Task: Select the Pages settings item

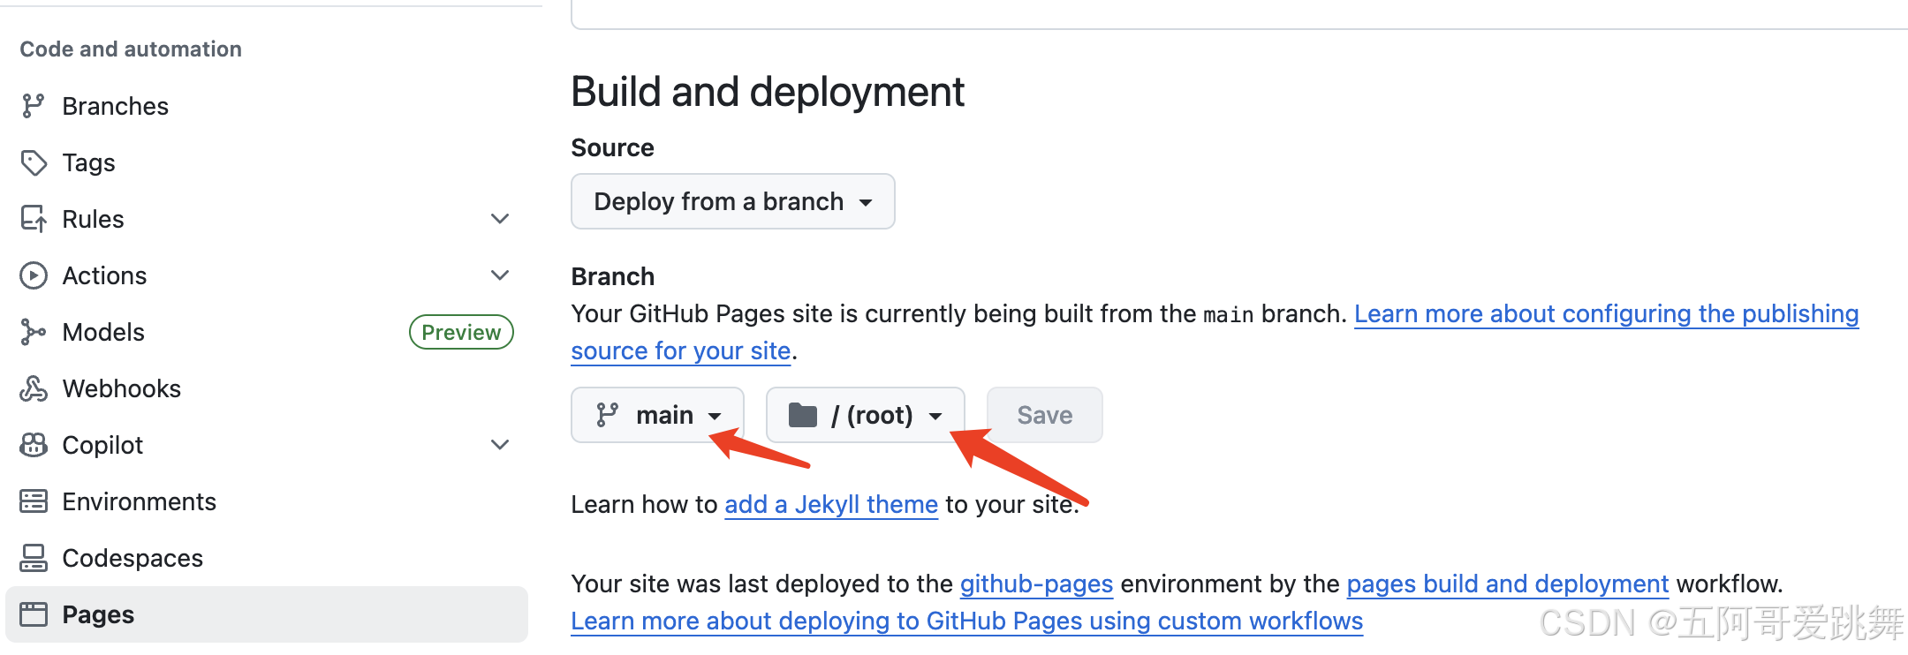Action: point(267,614)
